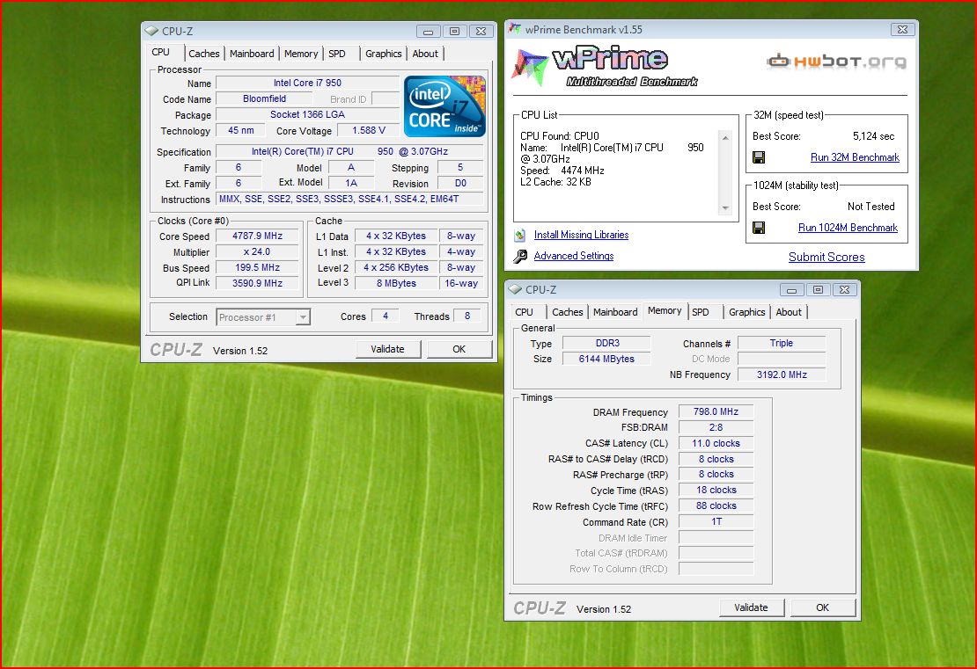Click the Core Speed 4787.9 MHz value
This screenshot has height=669, width=977.
click(x=257, y=236)
